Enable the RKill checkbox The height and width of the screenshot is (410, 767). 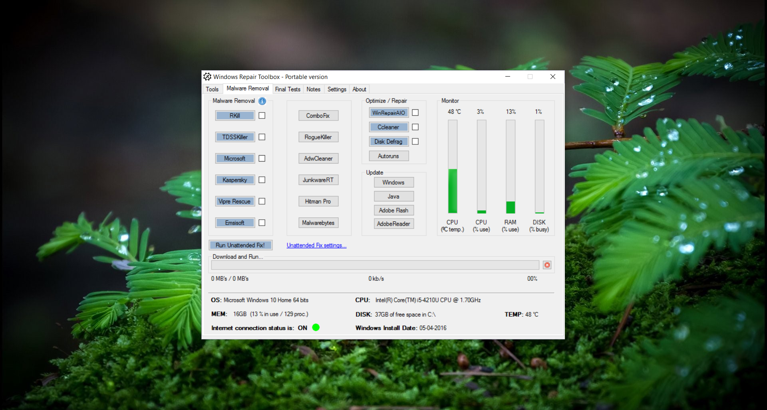coord(262,116)
